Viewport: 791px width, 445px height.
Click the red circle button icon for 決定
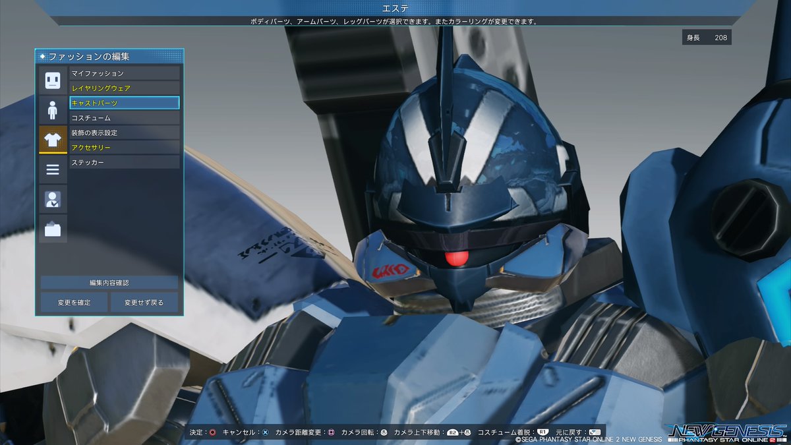coord(213,432)
